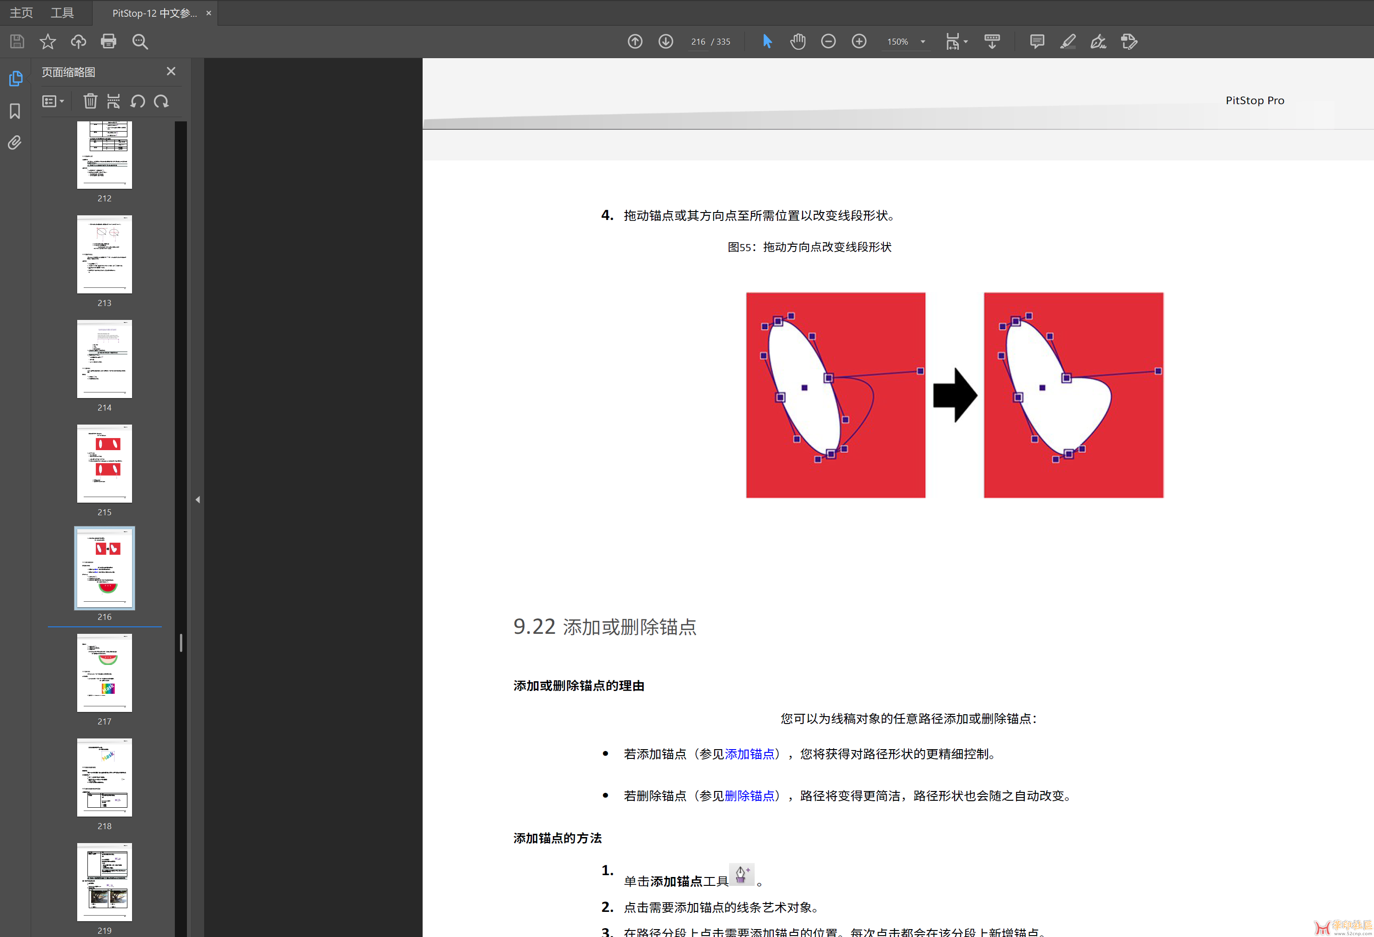Image resolution: width=1374 pixels, height=937 pixels.
Task: Select page 215 thumbnail
Action: click(105, 464)
